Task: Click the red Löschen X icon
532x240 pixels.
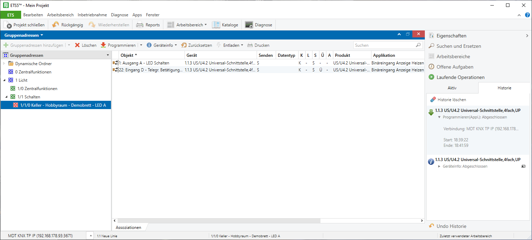Action: tap(77, 45)
